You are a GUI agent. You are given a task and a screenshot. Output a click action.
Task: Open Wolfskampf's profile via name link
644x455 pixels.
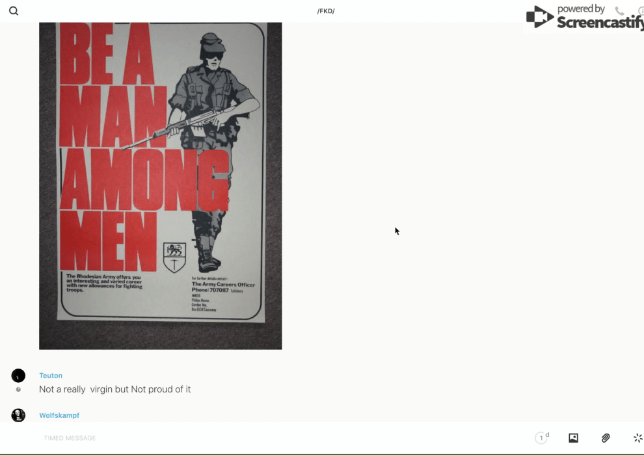59,415
